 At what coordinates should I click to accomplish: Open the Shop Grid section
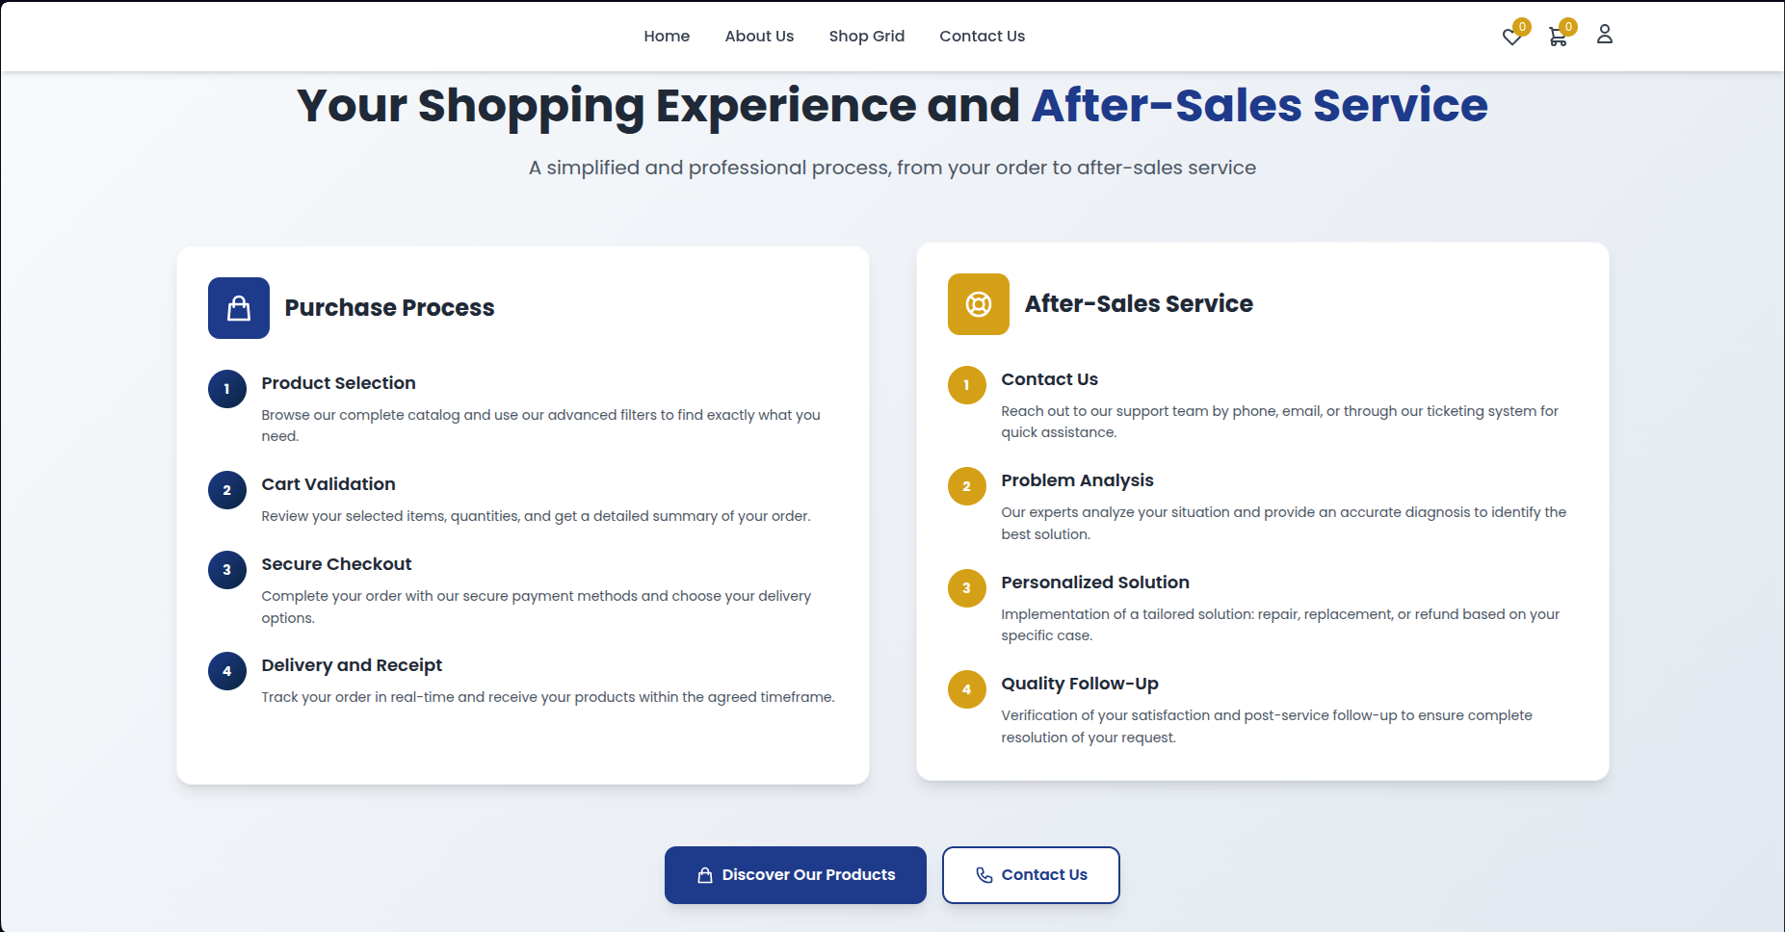[866, 36]
